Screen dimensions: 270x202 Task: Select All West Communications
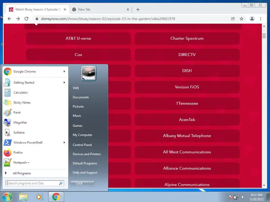click(x=187, y=152)
